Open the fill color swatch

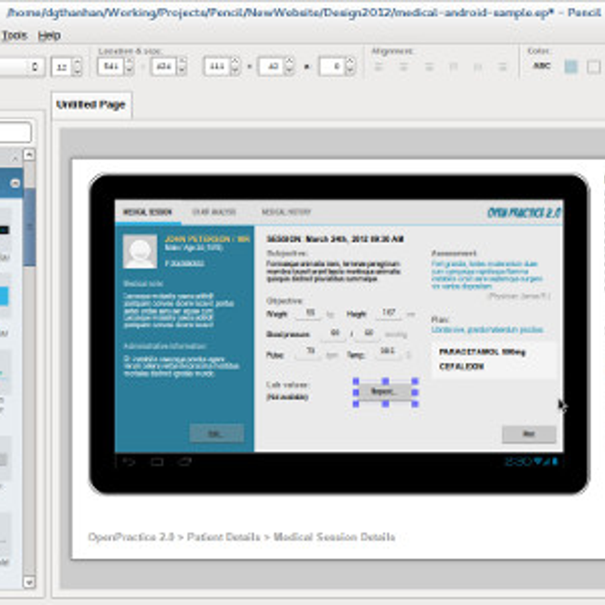pyautogui.click(x=571, y=67)
